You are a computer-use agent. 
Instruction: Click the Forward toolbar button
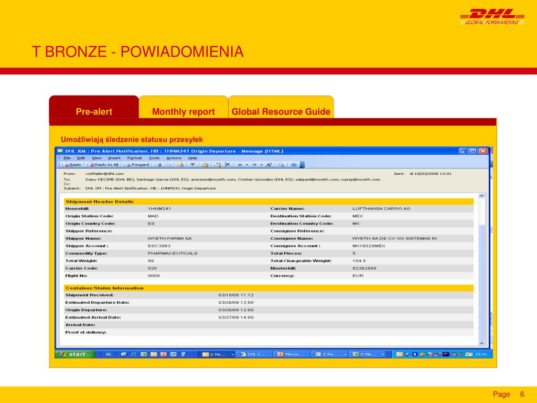pyautogui.click(x=137, y=165)
